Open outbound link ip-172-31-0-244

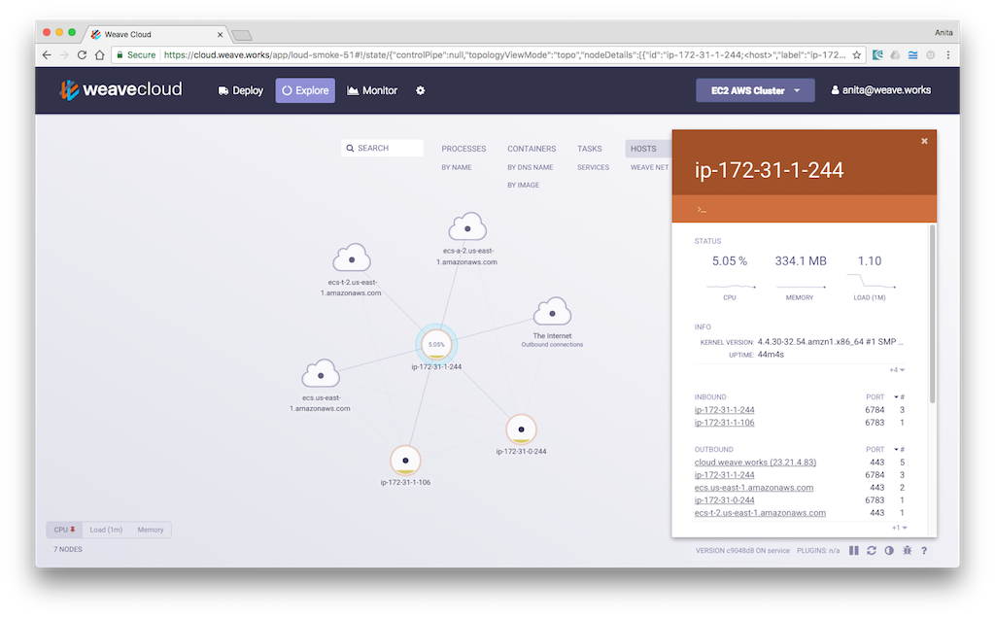pos(725,500)
